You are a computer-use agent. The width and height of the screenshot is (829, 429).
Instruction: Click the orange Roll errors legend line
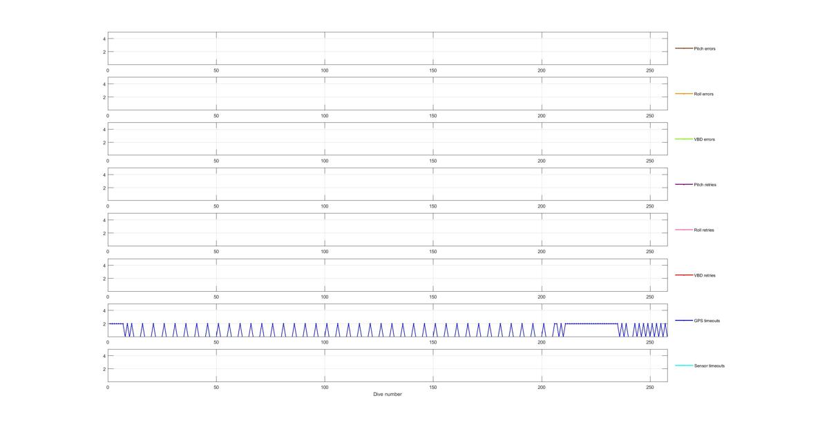click(x=684, y=94)
